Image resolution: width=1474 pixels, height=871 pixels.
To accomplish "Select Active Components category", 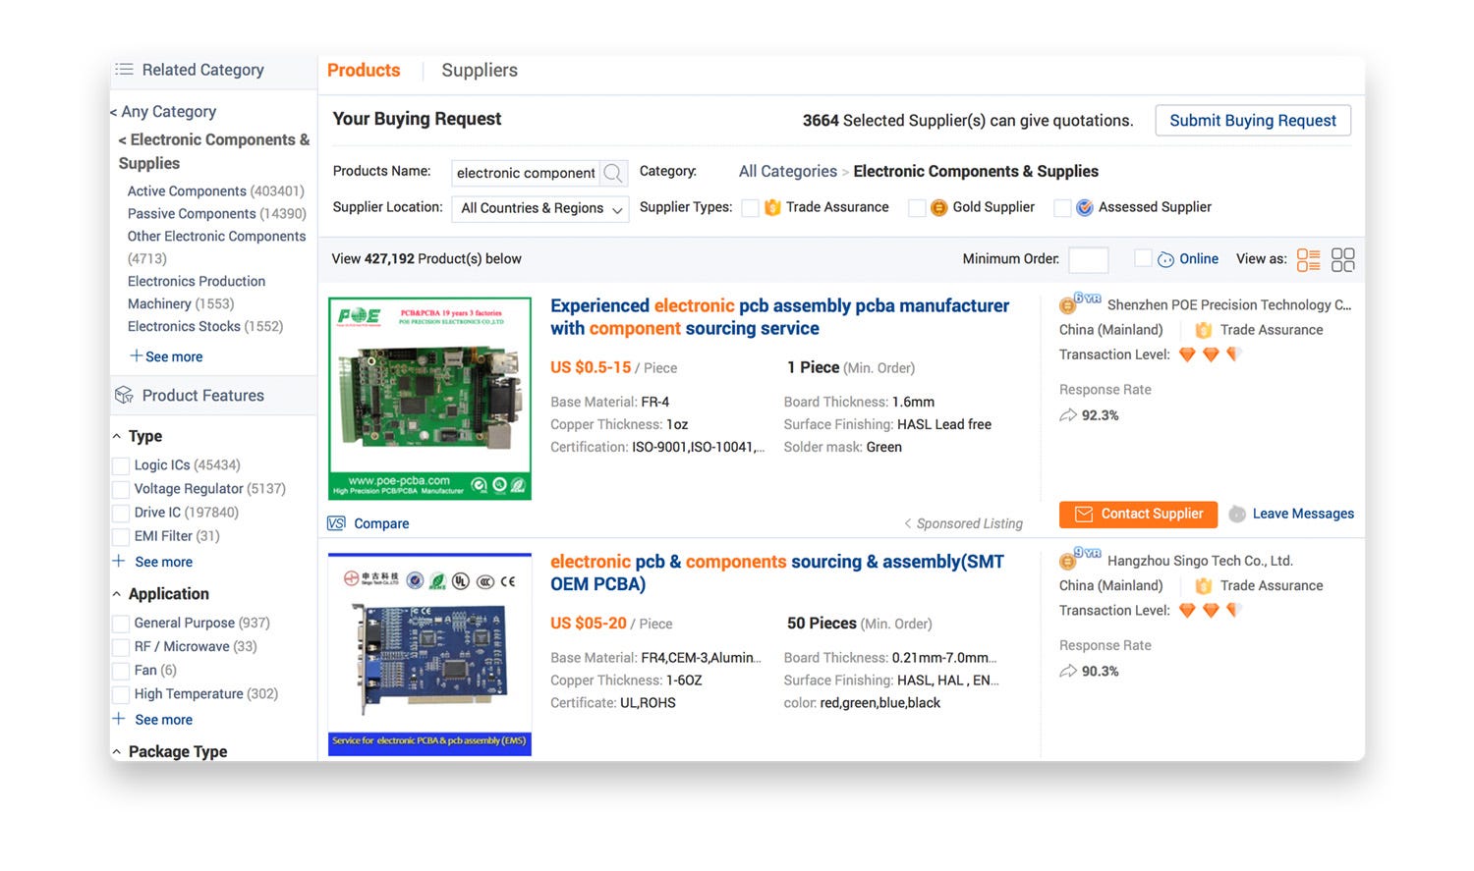I will (216, 191).
